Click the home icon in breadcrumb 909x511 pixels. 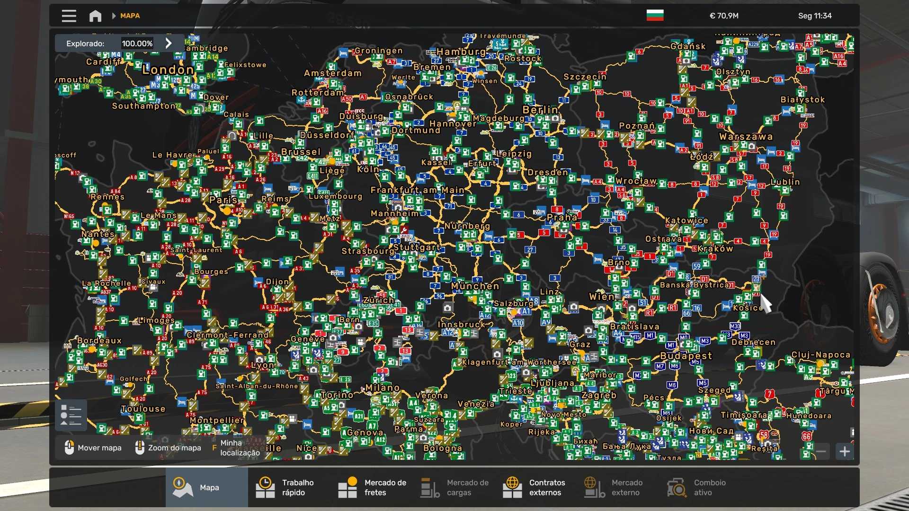click(95, 16)
